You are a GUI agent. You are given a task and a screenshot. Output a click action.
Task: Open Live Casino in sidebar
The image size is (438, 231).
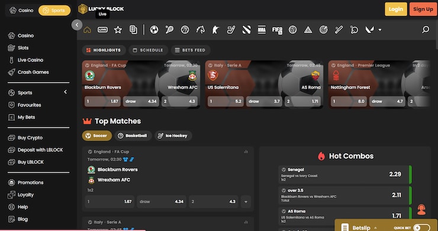click(x=25, y=60)
